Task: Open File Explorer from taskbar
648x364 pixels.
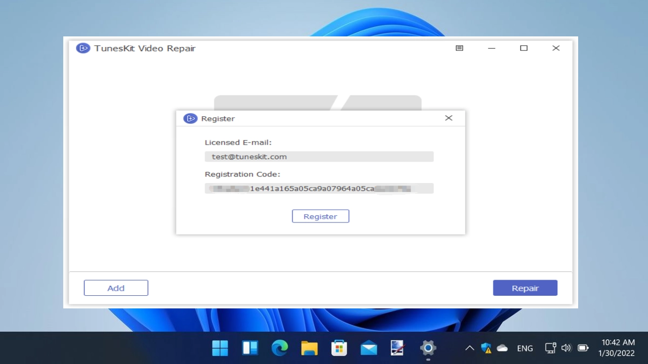Action: pos(309,348)
